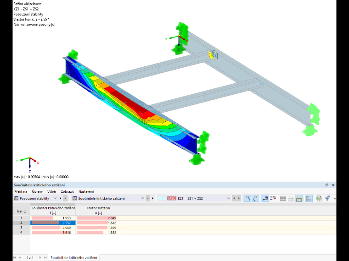Go to first table page
Screen dimensions: 349x261
(15, 258)
